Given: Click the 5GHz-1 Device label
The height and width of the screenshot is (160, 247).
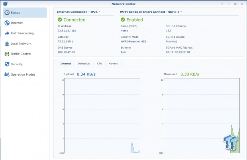Looking at the screenshot, I should point(175,37).
